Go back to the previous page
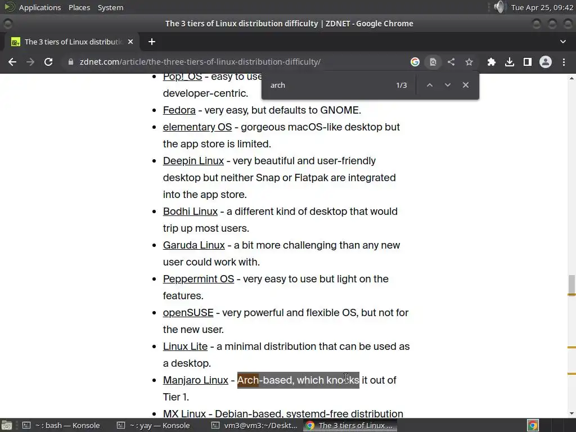 tap(12, 62)
